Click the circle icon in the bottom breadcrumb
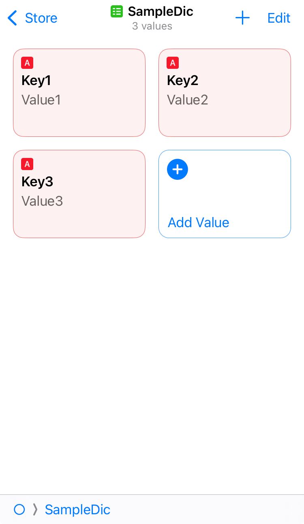 point(19,509)
